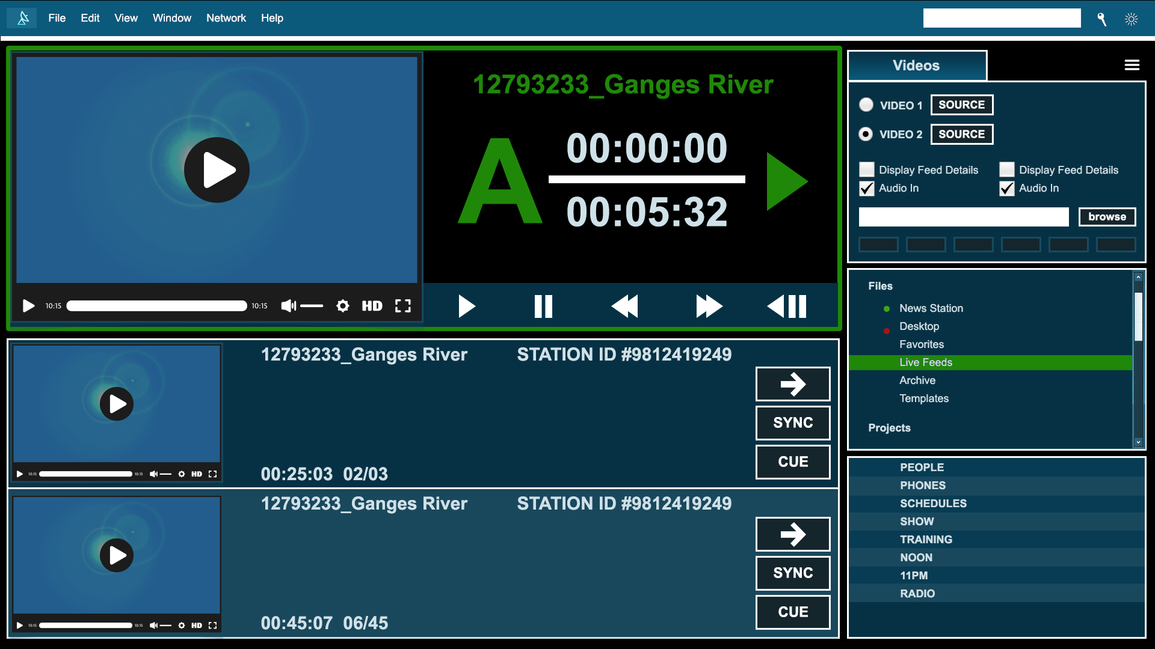Mute main preview with speaker icon
The height and width of the screenshot is (649, 1155).
[x=288, y=306]
